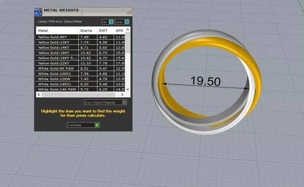Click the 4.86 DWT cell

pos(105,74)
